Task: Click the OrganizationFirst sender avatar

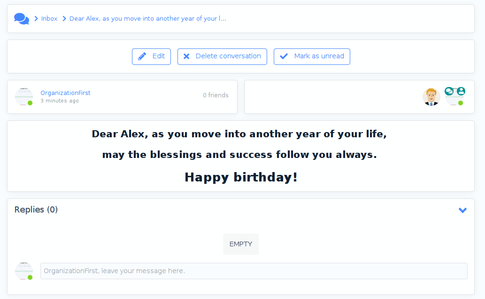Action: click(24, 97)
